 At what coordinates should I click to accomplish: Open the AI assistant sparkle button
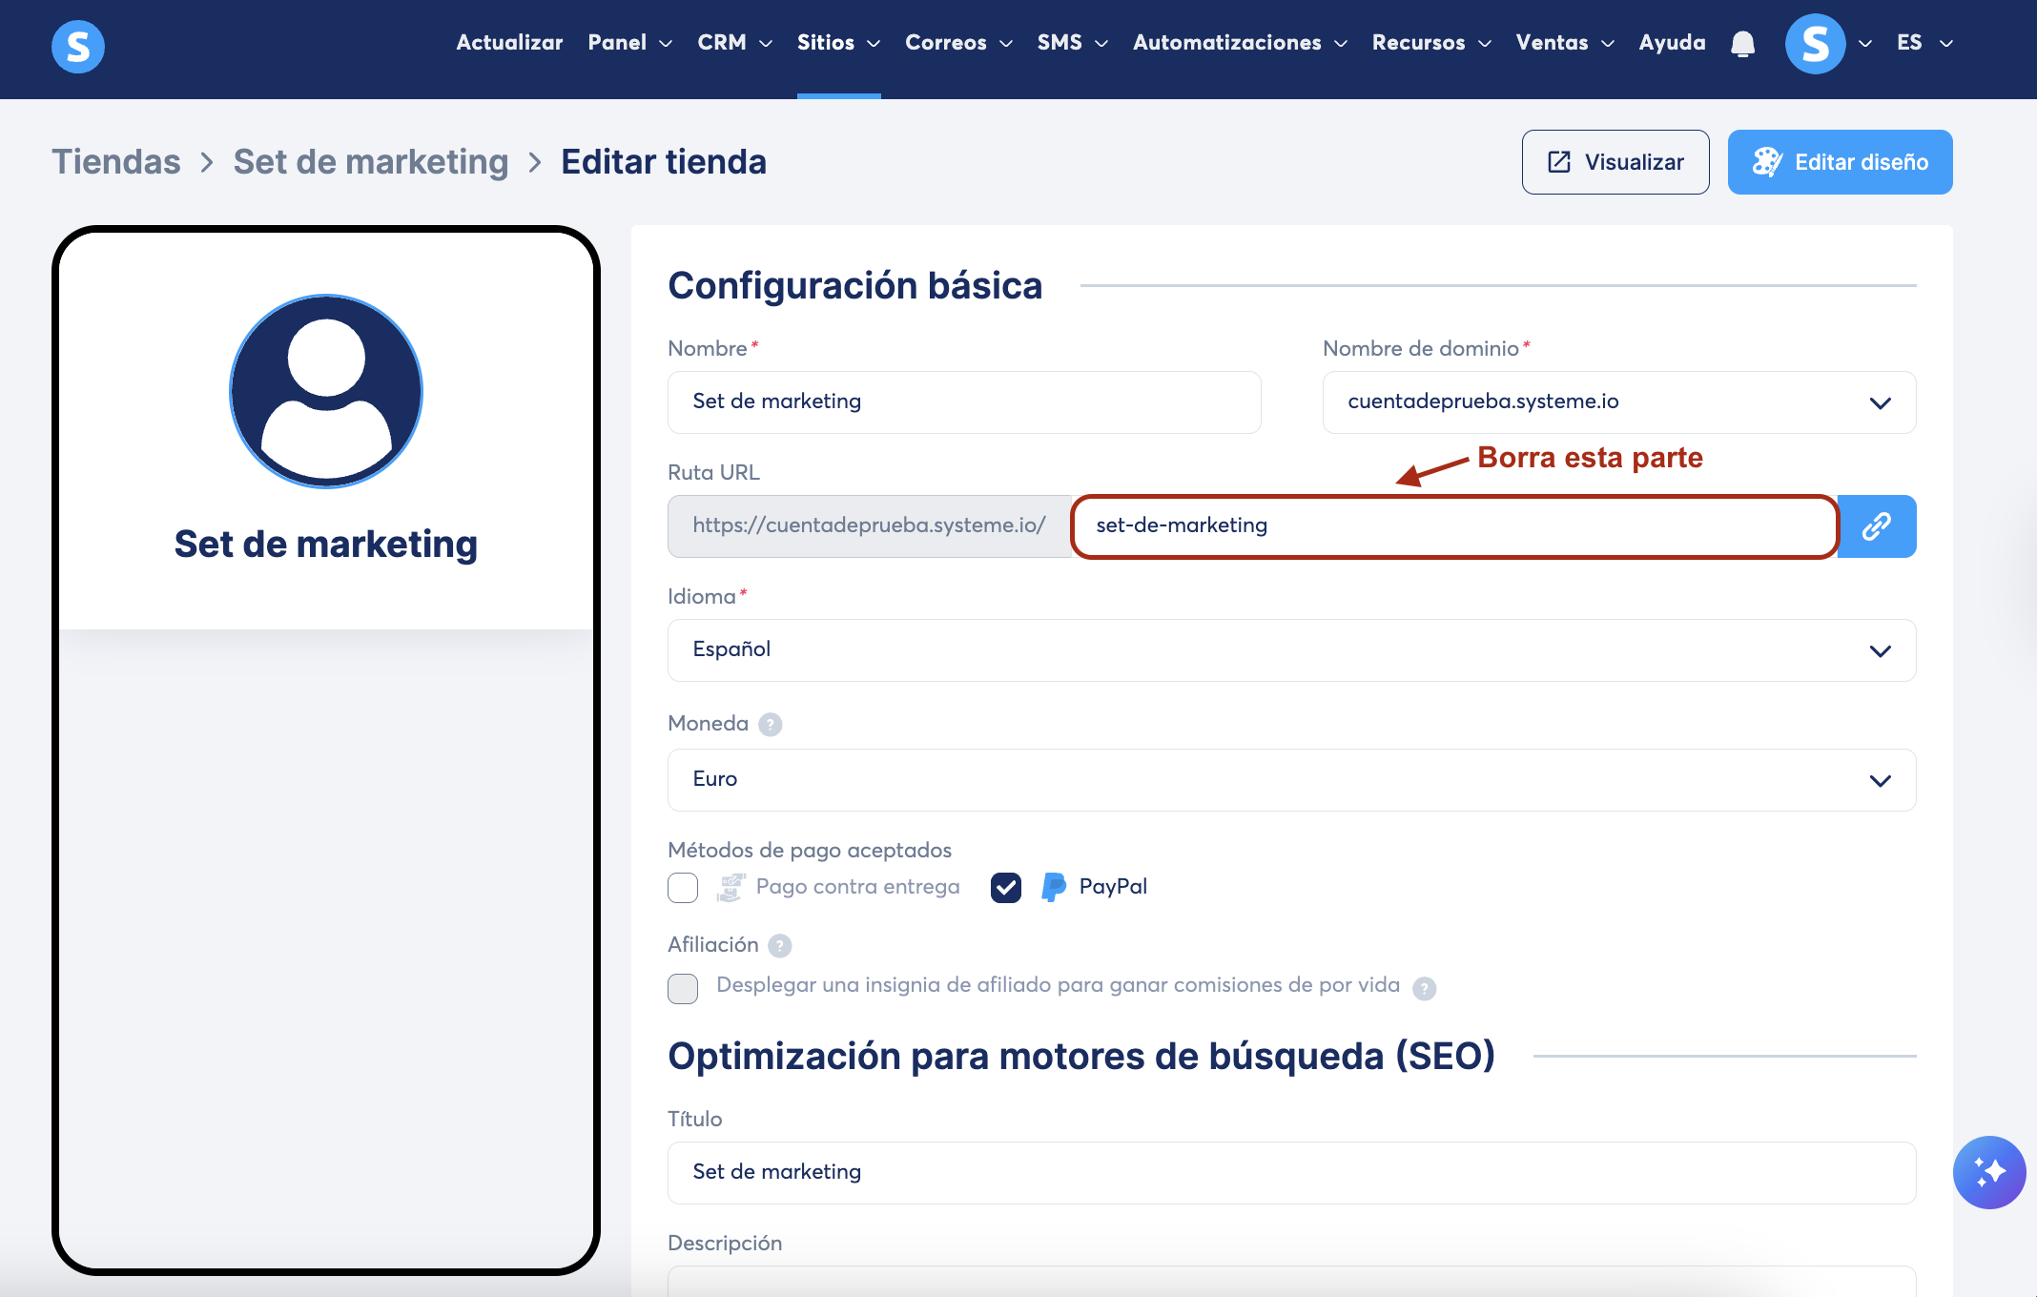(1988, 1172)
